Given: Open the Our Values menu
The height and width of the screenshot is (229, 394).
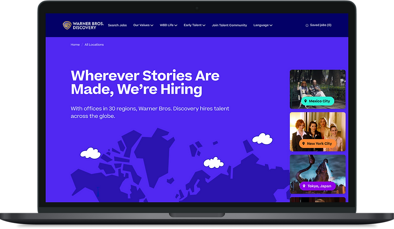Looking at the screenshot, I should 143,25.
